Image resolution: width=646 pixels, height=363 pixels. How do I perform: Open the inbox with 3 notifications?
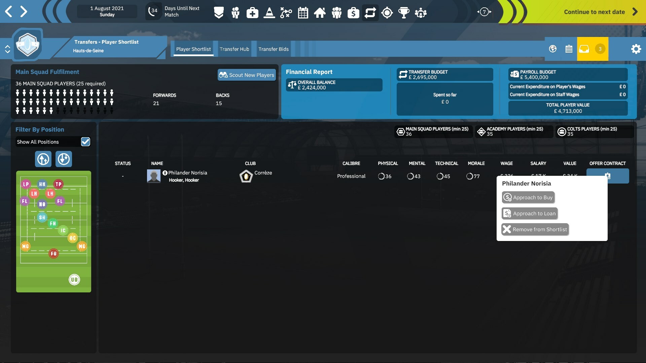pos(584,49)
